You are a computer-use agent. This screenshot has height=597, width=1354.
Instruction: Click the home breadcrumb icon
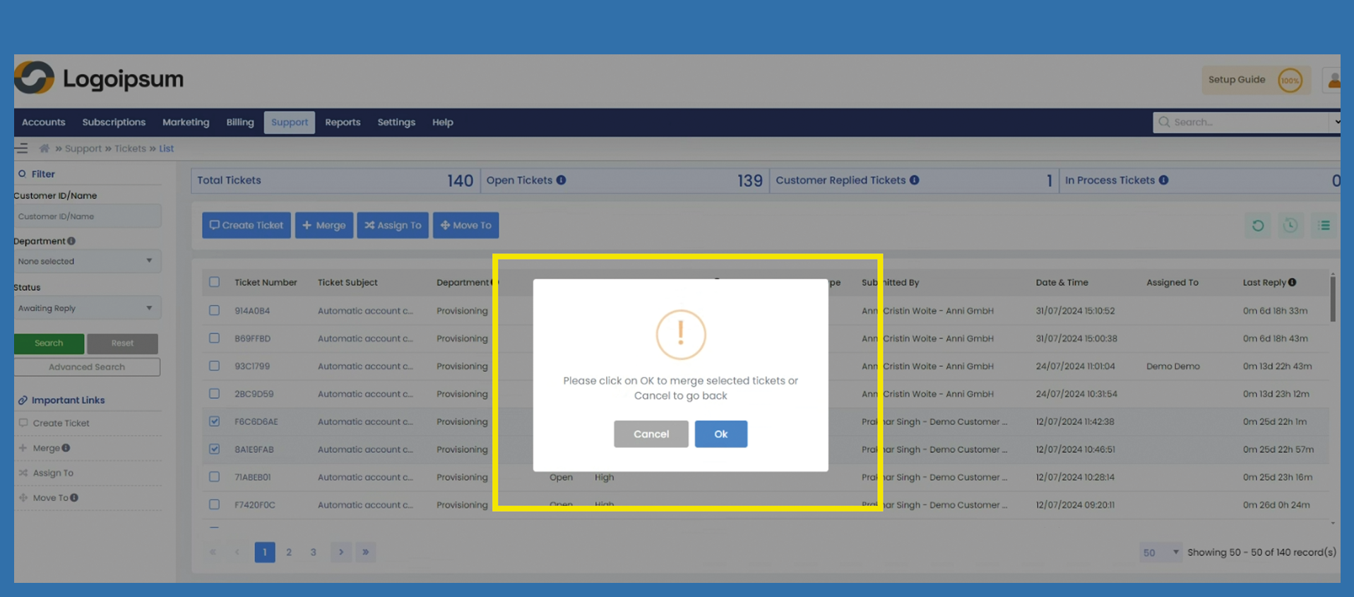click(x=44, y=148)
